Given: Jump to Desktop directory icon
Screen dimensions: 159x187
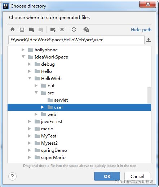Looking at the screenshot, I should (22, 29).
